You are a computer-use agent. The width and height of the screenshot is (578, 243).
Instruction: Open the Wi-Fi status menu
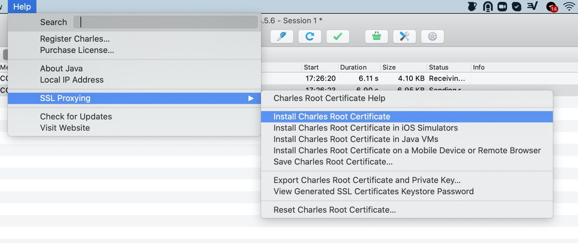pos(569,6)
